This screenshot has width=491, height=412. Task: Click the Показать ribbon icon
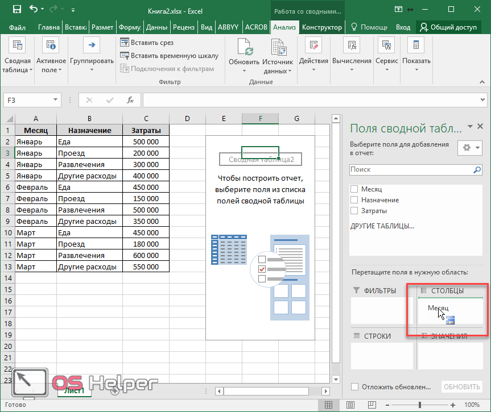coord(416,45)
